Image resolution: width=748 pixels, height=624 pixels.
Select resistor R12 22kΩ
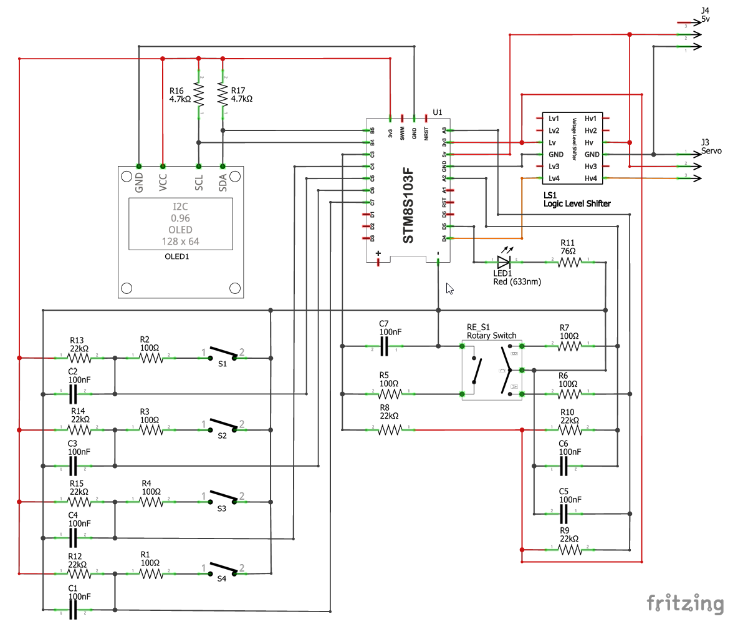[79, 574]
